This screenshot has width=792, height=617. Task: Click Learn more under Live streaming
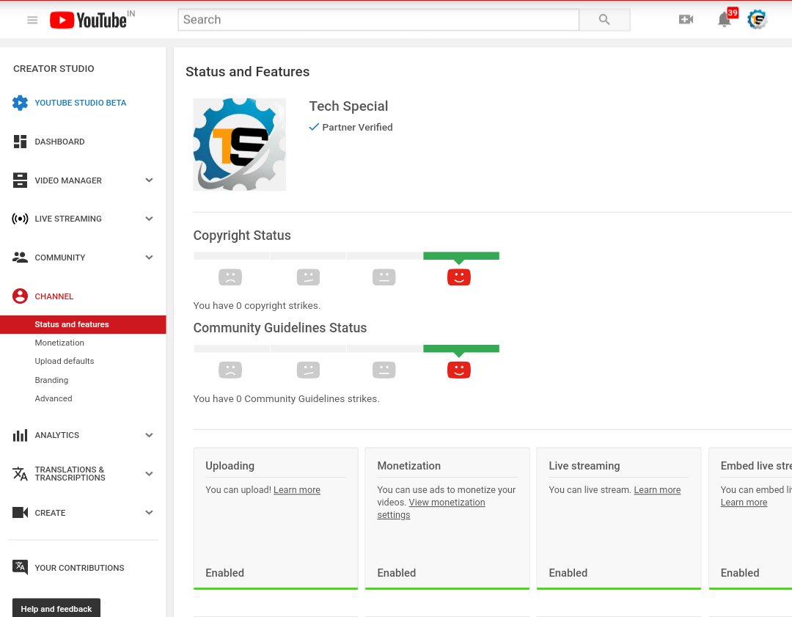[x=657, y=489]
